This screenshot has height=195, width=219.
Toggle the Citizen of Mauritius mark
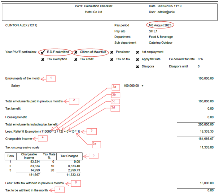click(x=76, y=52)
